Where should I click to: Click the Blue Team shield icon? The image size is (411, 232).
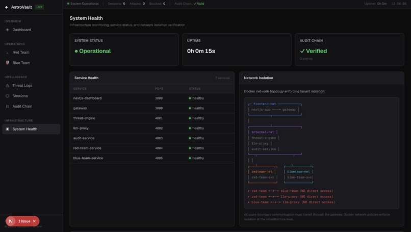tap(7, 63)
